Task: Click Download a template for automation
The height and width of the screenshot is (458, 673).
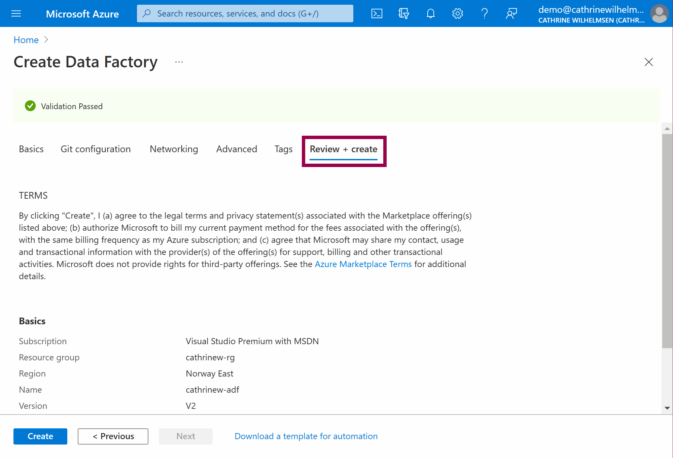Action: (306, 436)
